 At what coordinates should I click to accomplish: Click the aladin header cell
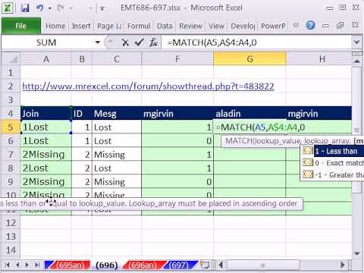coord(249,114)
